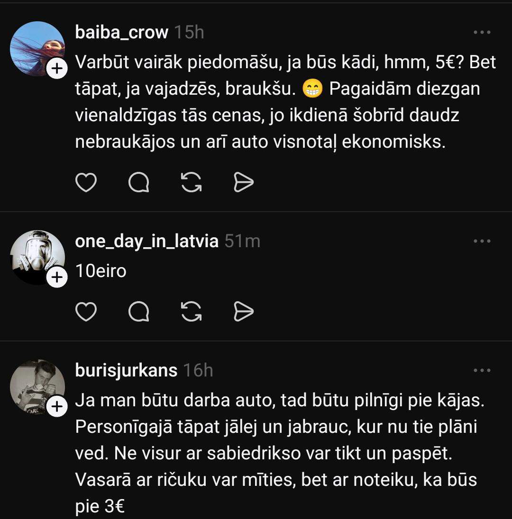Screen dimensions: 512x519
Task: Like one_day_in_latvia's "10eiro" reply
Action: click(x=86, y=311)
